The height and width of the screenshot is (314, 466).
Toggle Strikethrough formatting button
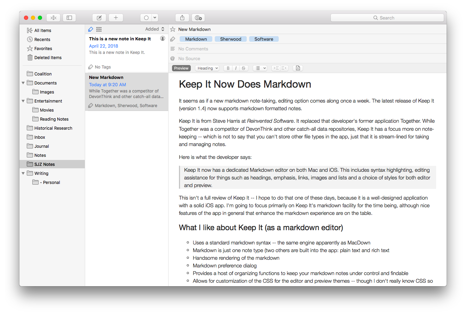pyautogui.click(x=244, y=68)
